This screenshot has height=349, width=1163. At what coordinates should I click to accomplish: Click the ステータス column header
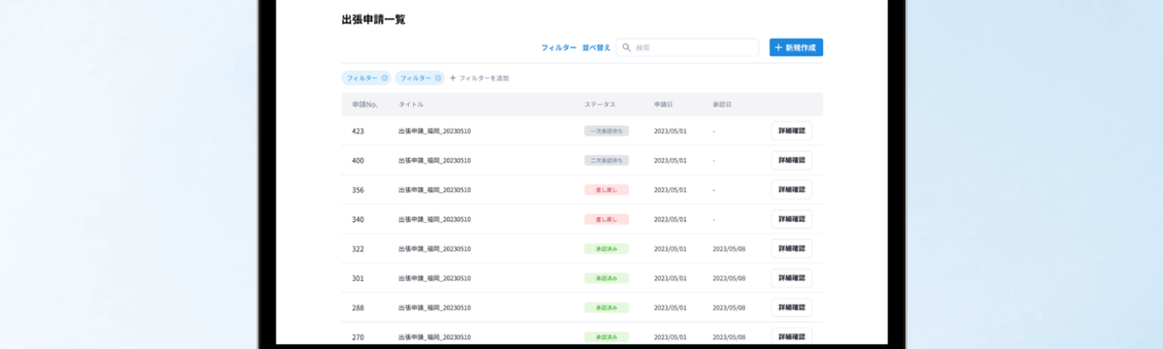pos(599,104)
